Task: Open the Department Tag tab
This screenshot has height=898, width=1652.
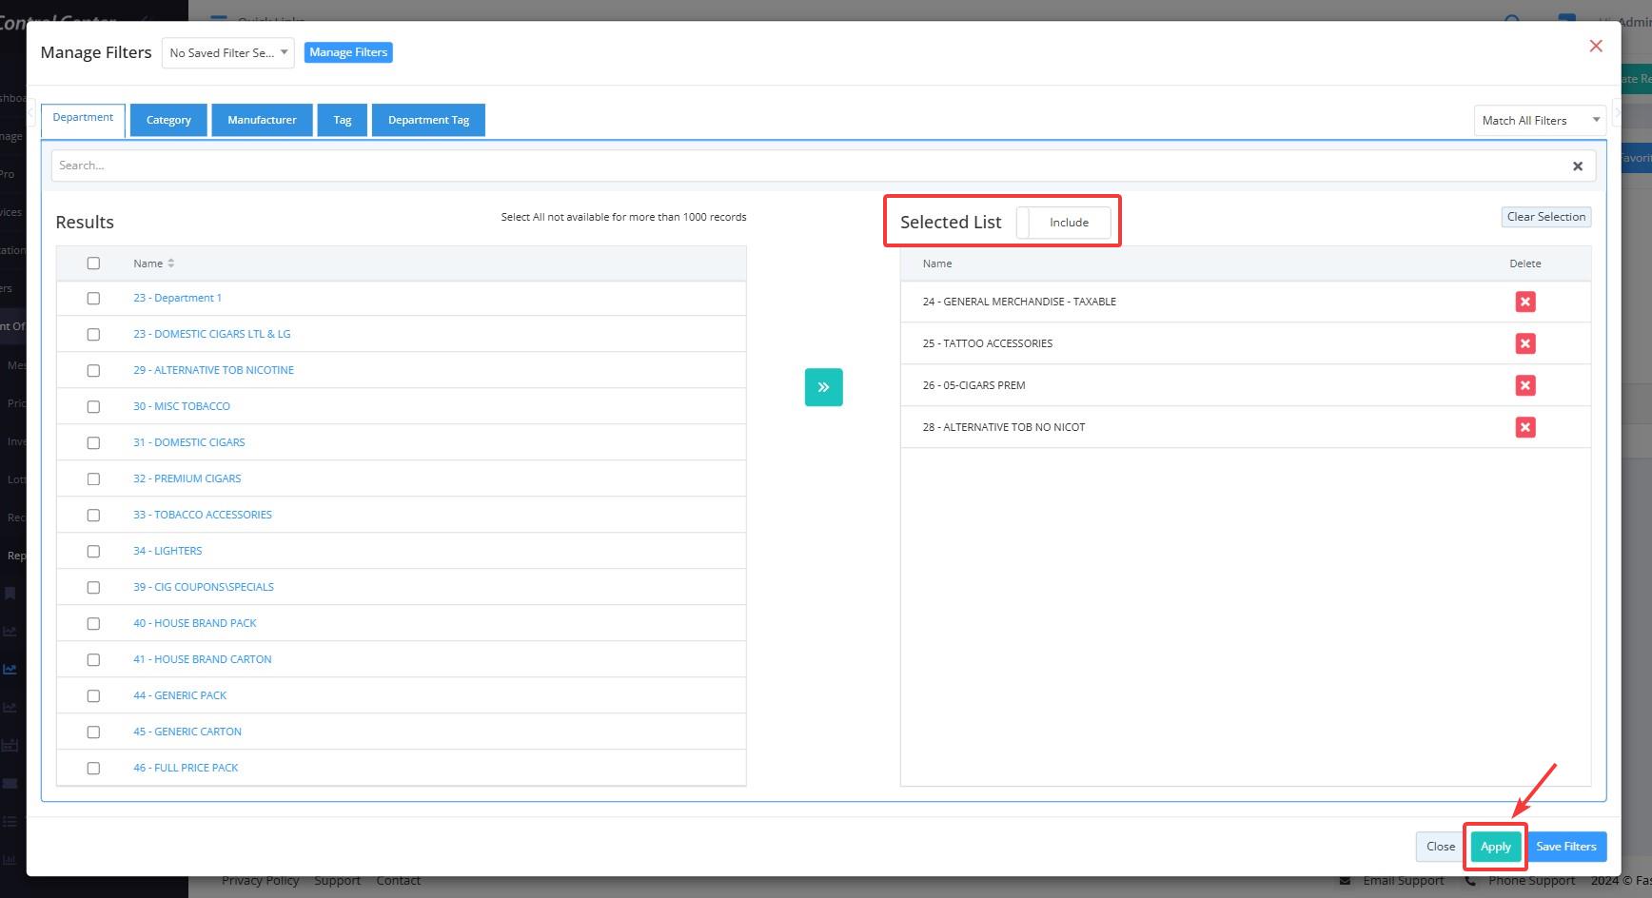Action: pyautogui.click(x=428, y=120)
